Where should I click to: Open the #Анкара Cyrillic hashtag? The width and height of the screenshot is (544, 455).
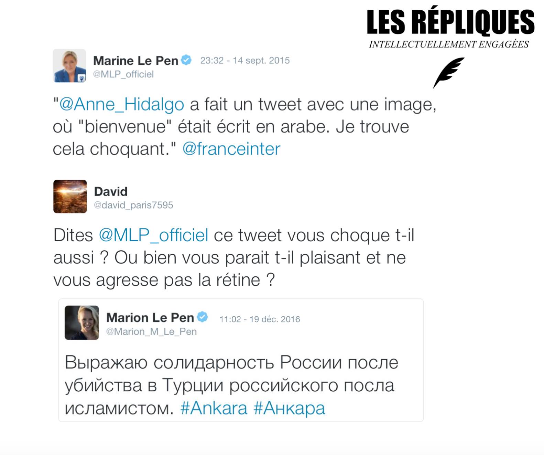coord(289,408)
